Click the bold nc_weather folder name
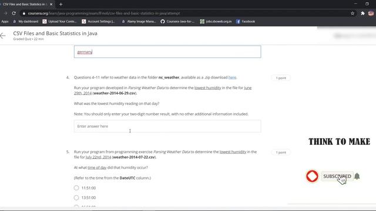The image size is (376, 211). 169,77
